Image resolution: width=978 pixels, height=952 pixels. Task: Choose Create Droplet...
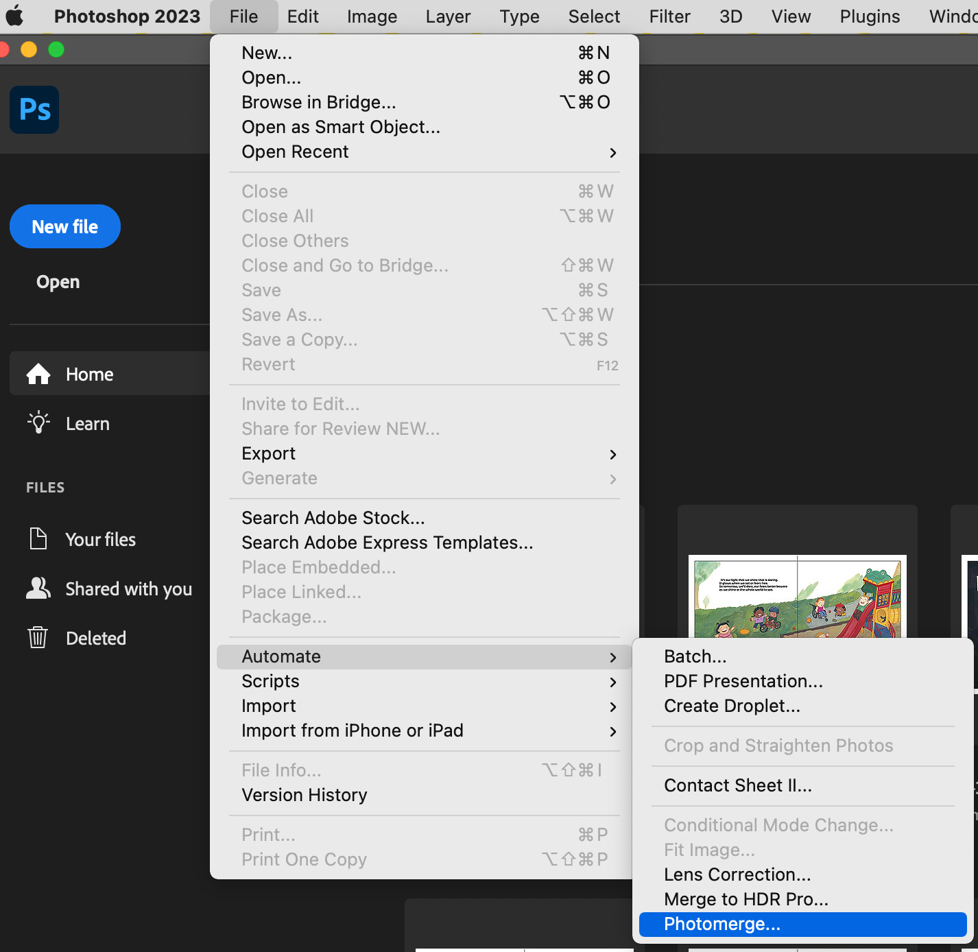[802, 706]
